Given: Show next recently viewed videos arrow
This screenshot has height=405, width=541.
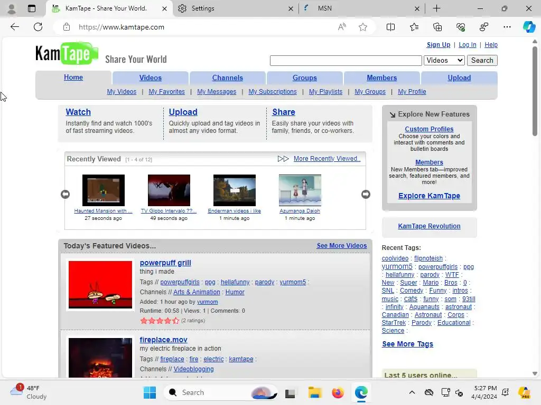Looking at the screenshot, I should point(366,194).
